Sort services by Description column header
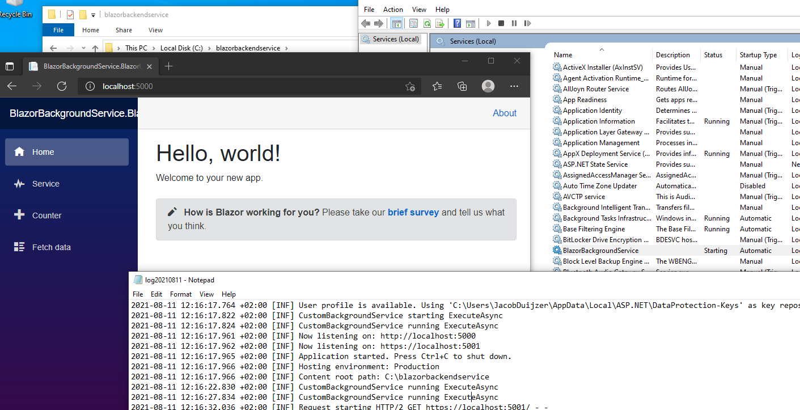Viewport: 800px width, 410px height. pyautogui.click(x=677, y=55)
